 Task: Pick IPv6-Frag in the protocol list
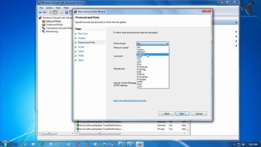click(x=153, y=69)
